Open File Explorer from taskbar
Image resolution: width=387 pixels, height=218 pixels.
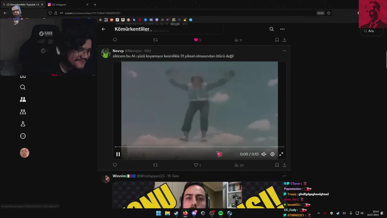point(167,213)
